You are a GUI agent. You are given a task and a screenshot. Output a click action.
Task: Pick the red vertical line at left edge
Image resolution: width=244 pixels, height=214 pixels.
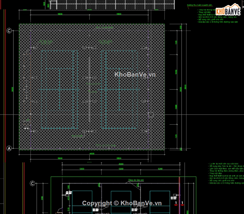5,85
